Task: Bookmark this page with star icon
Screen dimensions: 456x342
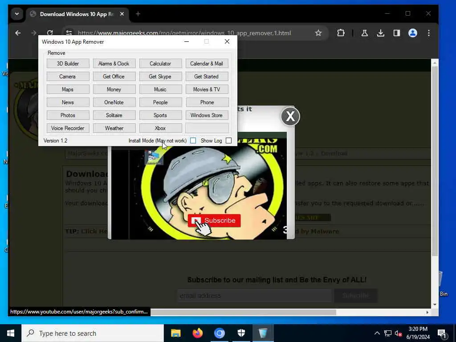Action: [x=318, y=33]
